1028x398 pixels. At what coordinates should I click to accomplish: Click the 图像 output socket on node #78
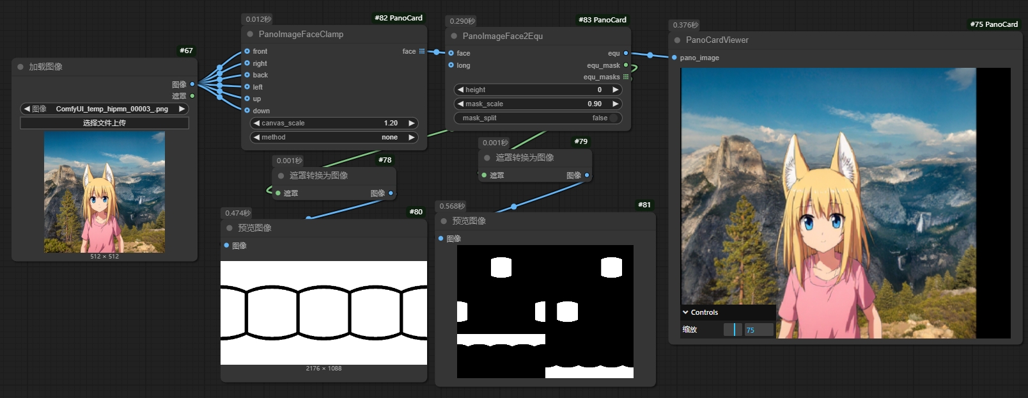(x=391, y=193)
